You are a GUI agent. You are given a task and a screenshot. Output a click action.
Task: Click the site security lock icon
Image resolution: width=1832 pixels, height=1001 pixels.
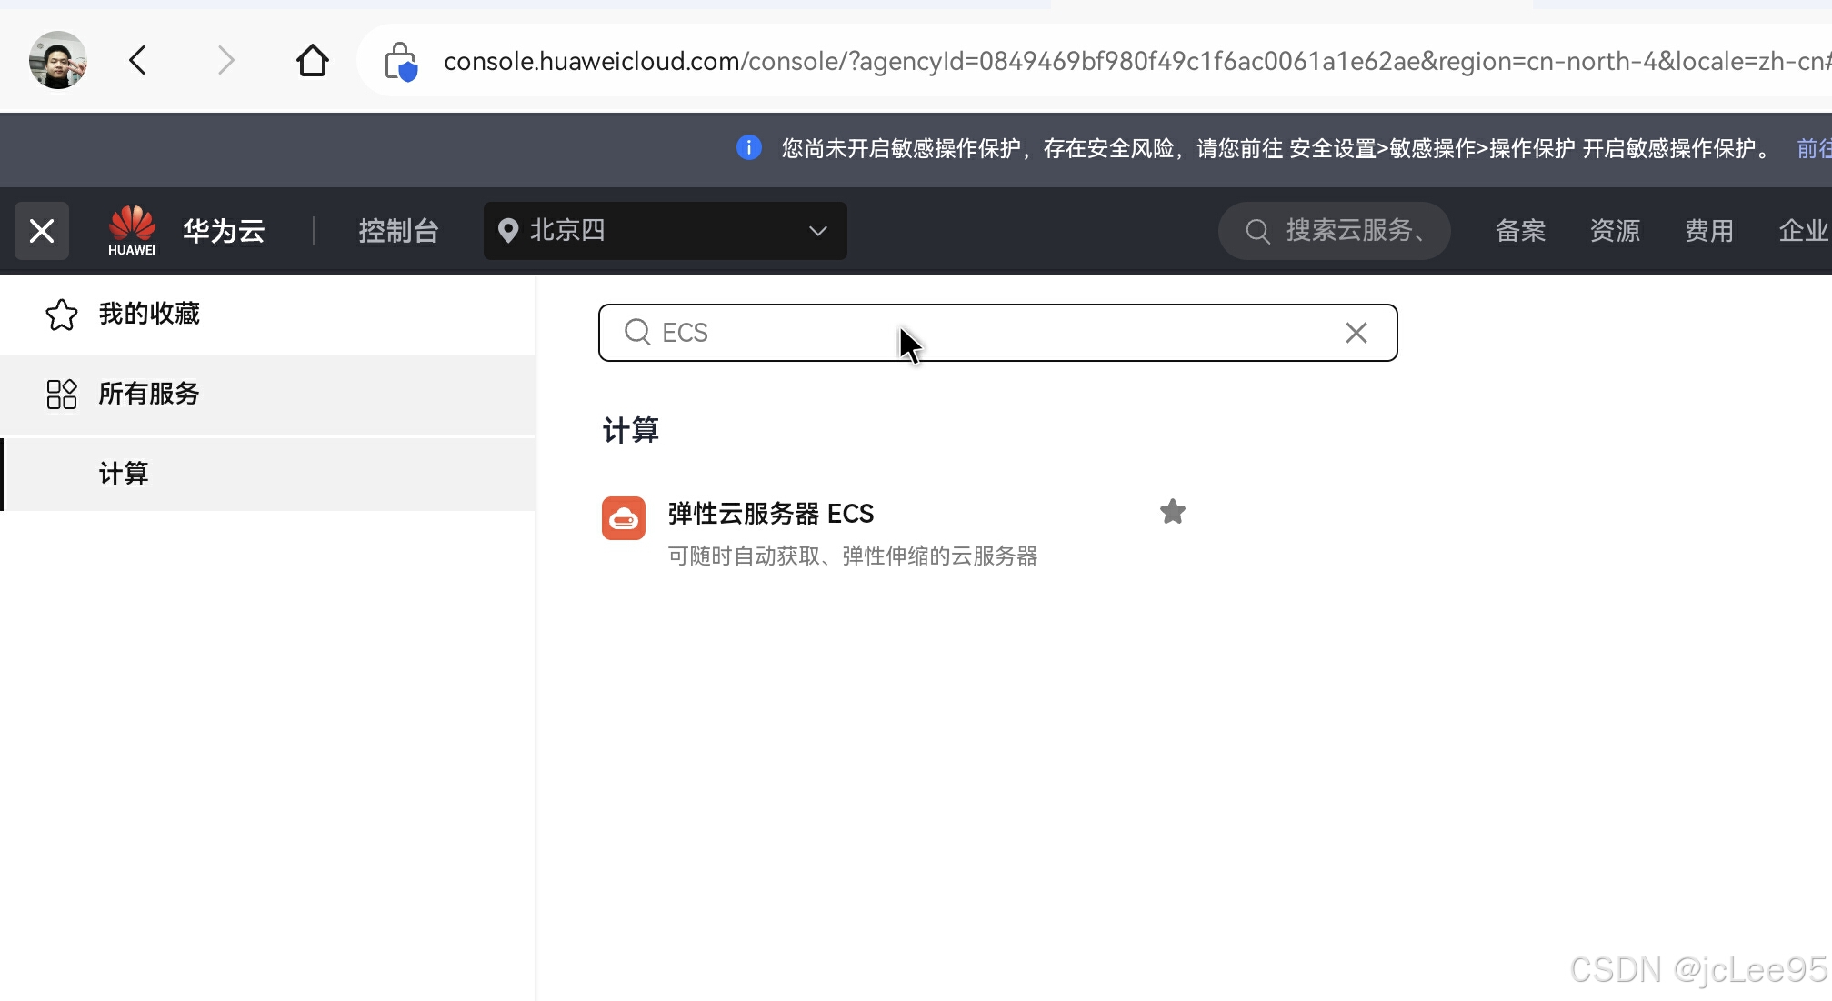(x=400, y=62)
